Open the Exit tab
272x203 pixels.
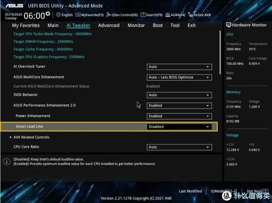tap(192, 26)
